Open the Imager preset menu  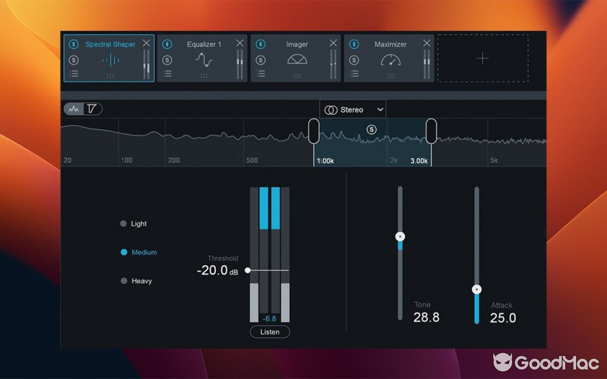click(261, 73)
